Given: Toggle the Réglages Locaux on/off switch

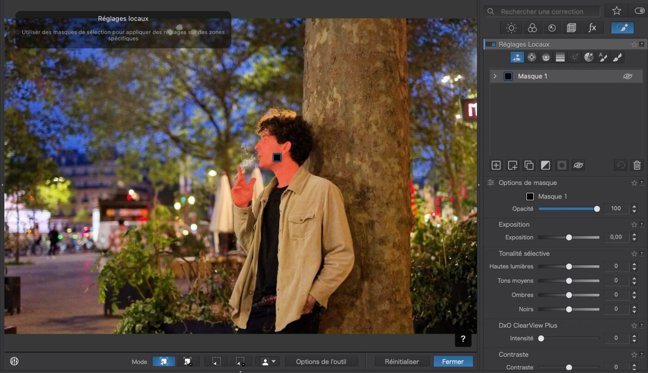Looking at the screenshot, I should click(x=490, y=44).
